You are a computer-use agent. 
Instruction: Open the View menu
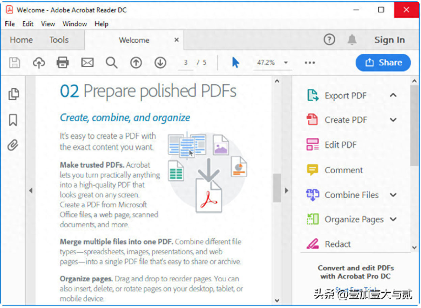[x=48, y=24]
